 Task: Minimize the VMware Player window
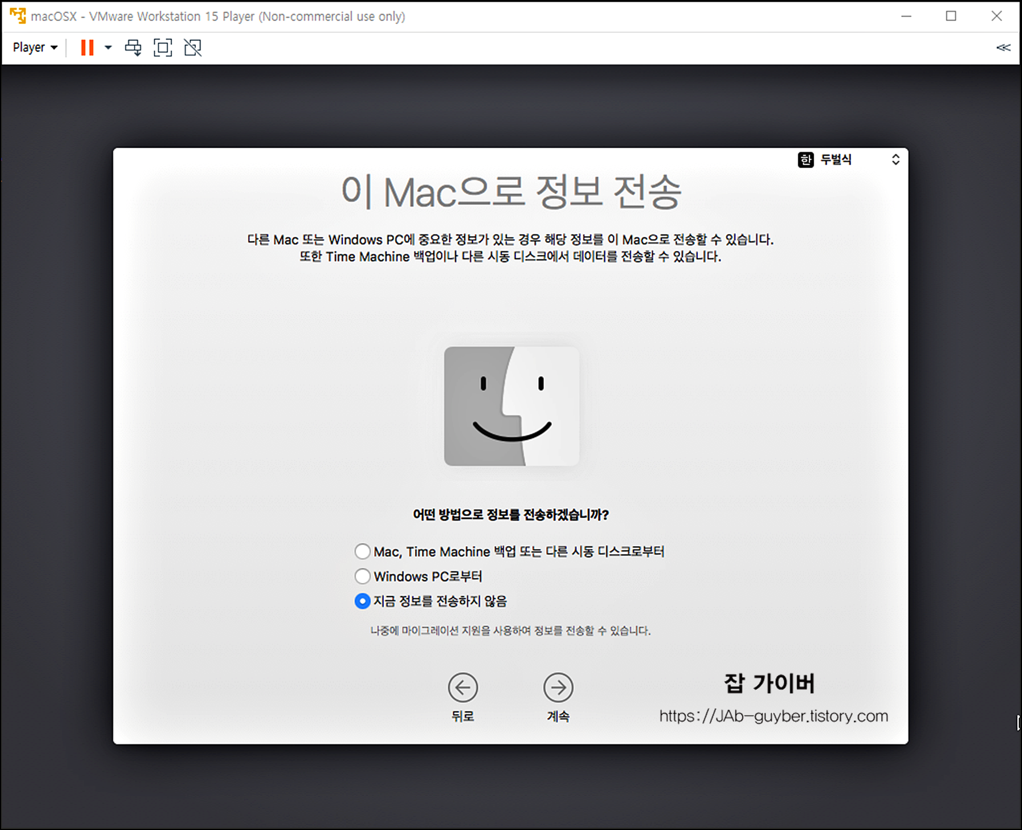(x=906, y=16)
